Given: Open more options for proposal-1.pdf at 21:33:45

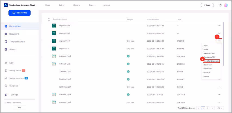Looking at the screenshot, I should click(x=220, y=41).
